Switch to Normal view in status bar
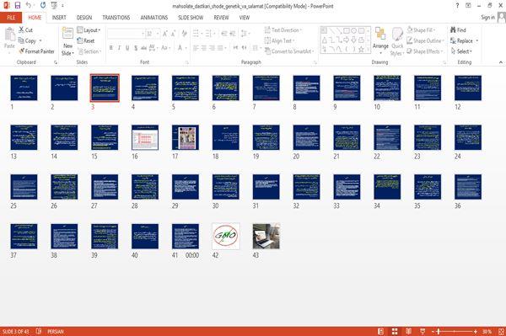Image resolution: width=506 pixels, height=336 pixels. (381, 332)
